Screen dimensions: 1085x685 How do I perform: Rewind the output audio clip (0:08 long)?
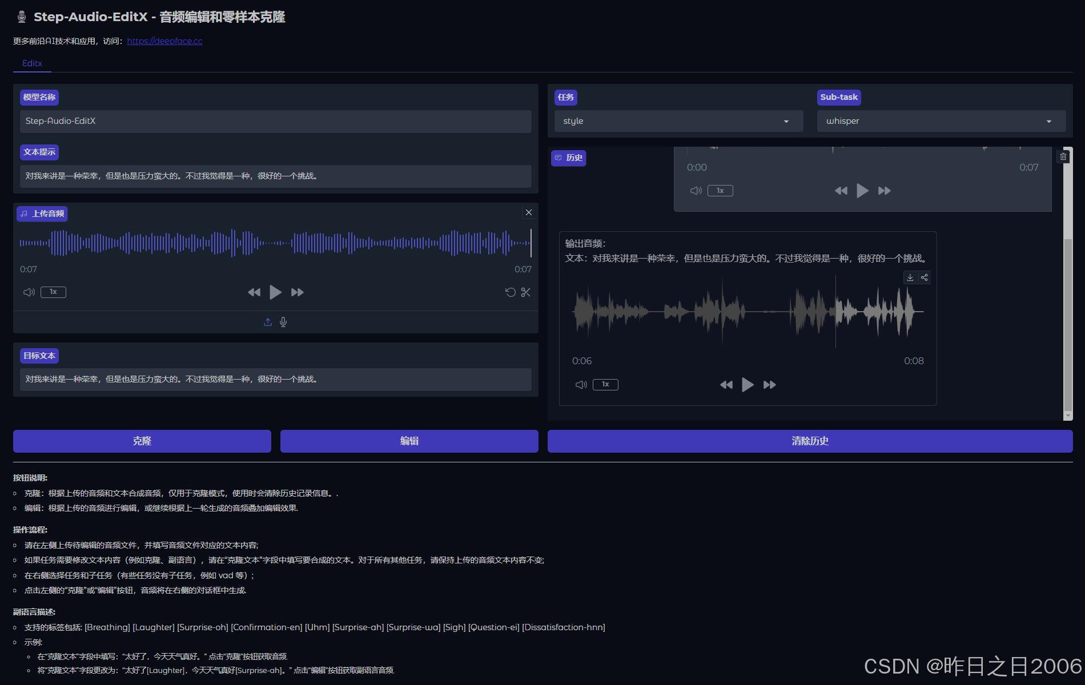coord(726,385)
